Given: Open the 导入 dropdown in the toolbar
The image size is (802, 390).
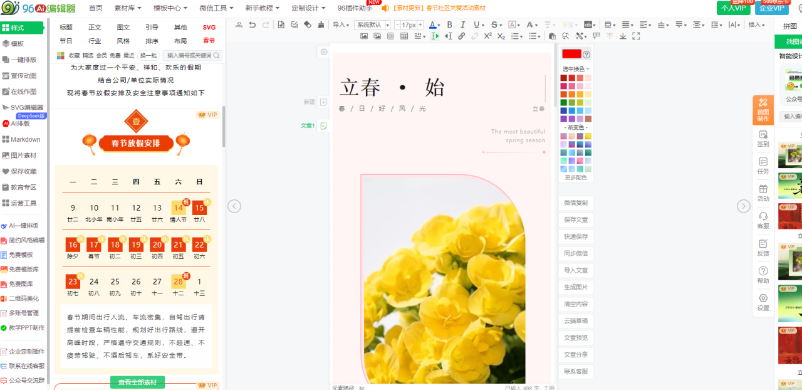Looking at the screenshot, I should coord(341,24).
